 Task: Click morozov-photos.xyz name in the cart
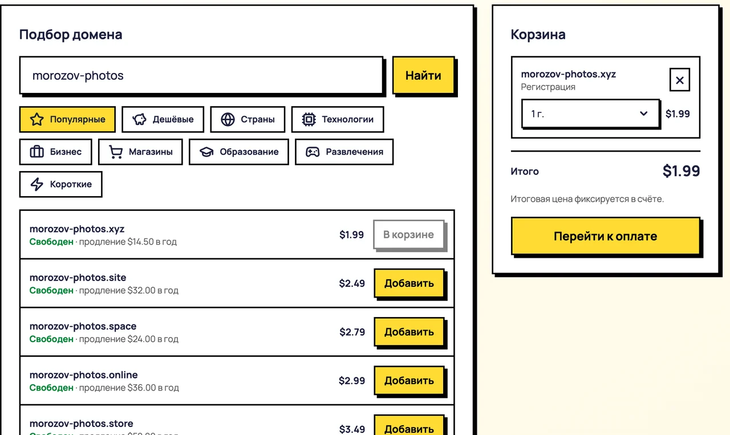pyautogui.click(x=569, y=74)
